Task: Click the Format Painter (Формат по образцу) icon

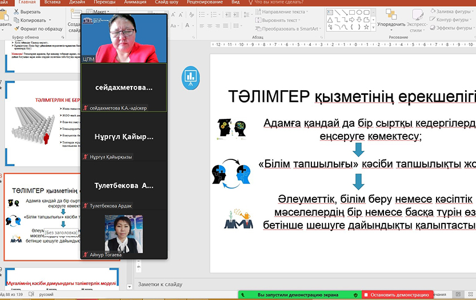Action: [x=15, y=29]
